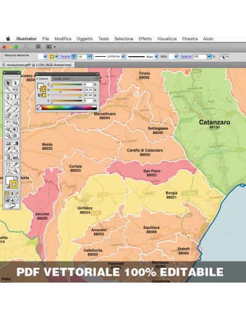The image size is (246, 319).
Task: Select the Column Graph tool
Action: pos(15,157)
